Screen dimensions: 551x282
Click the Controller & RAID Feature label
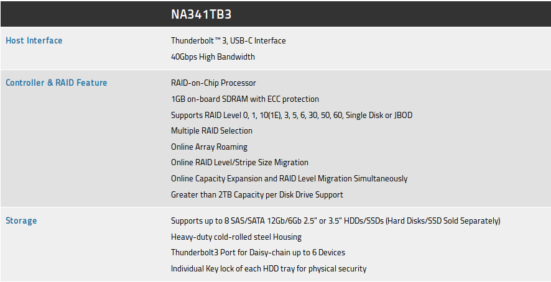click(x=57, y=83)
